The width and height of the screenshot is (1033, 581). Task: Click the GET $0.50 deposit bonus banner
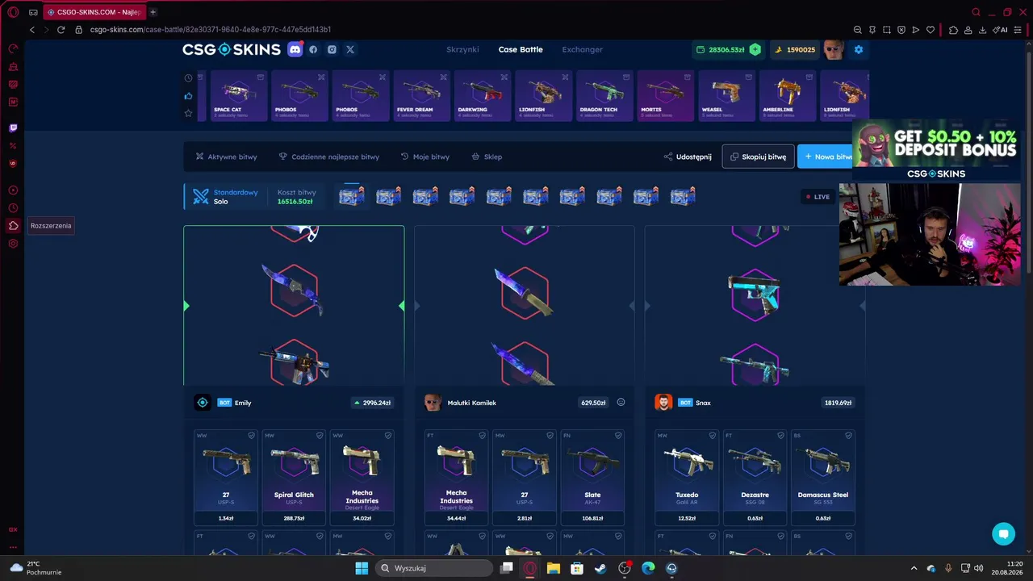pos(936,149)
